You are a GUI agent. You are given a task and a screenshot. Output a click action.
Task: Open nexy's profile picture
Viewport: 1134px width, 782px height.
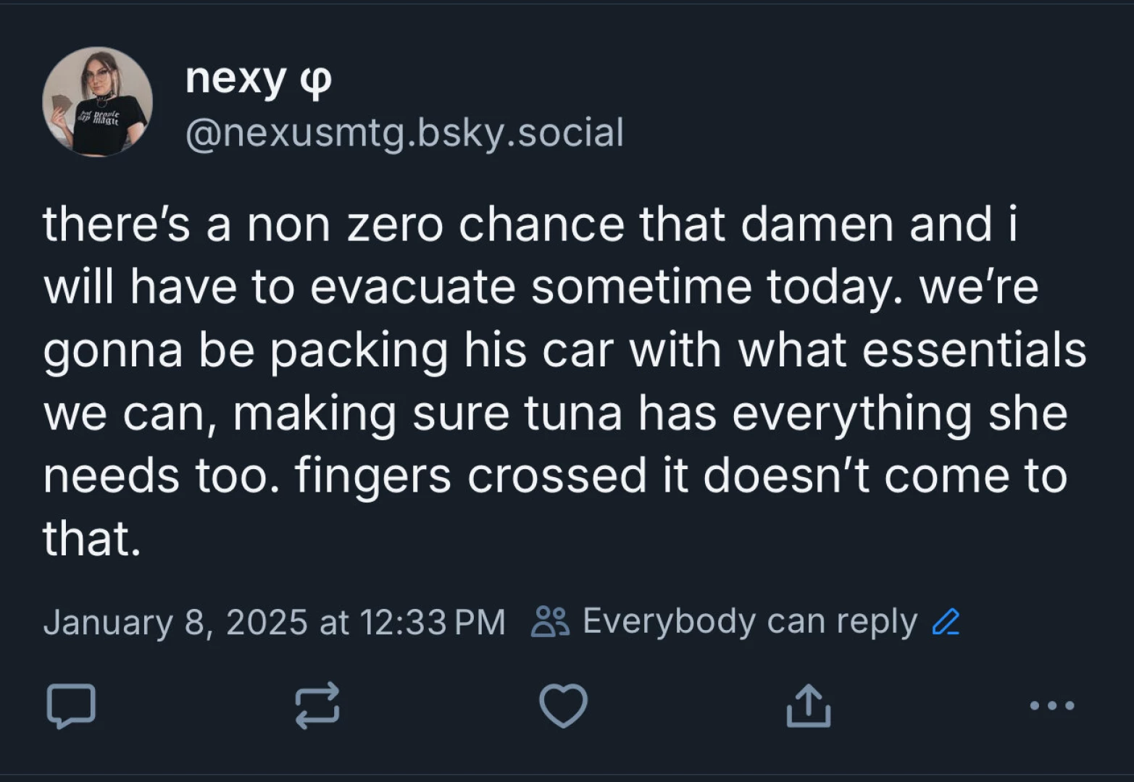click(x=98, y=101)
